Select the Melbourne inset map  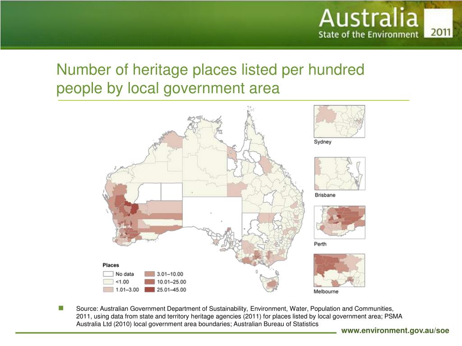tap(339, 270)
